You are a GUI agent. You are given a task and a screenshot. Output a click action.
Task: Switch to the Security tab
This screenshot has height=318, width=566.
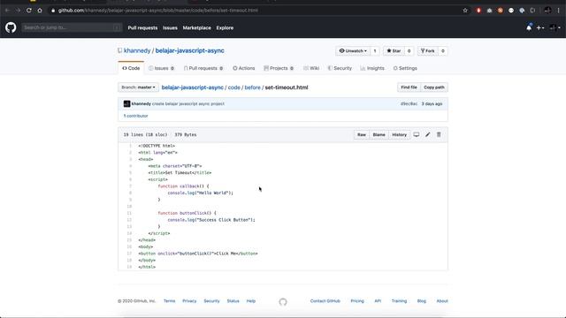[x=340, y=68]
